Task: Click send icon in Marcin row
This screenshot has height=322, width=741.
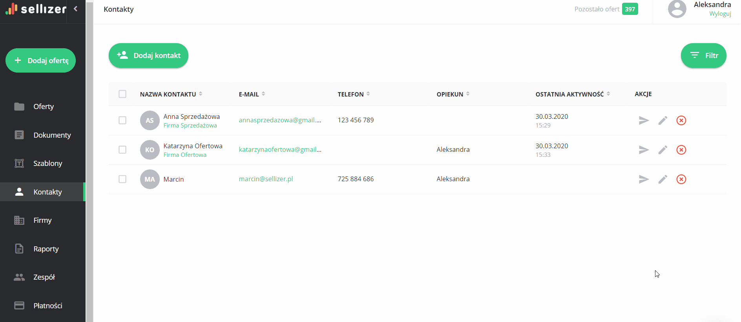Action: point(644,179)
